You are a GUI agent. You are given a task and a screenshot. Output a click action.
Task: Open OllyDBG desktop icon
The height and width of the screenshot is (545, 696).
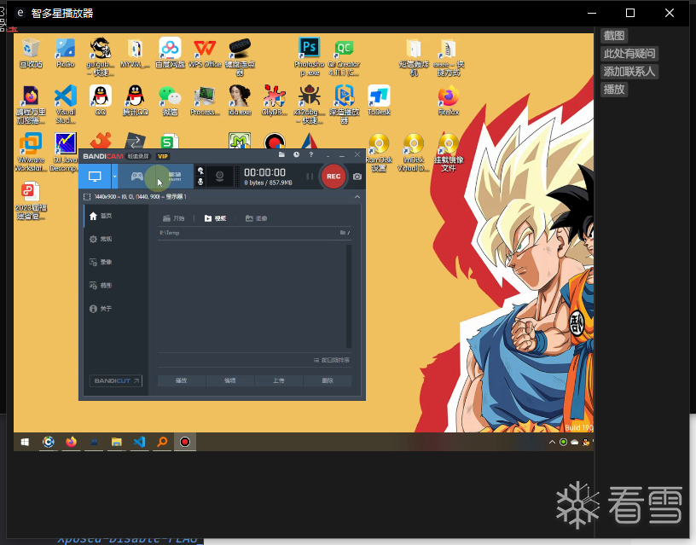point(275,101)
